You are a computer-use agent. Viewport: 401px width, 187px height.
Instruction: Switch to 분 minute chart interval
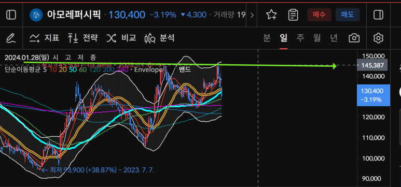coord(267,38)
